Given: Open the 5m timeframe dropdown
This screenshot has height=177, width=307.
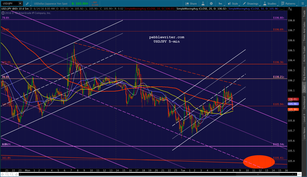Looking at the screenshot, I should [221, 4].
